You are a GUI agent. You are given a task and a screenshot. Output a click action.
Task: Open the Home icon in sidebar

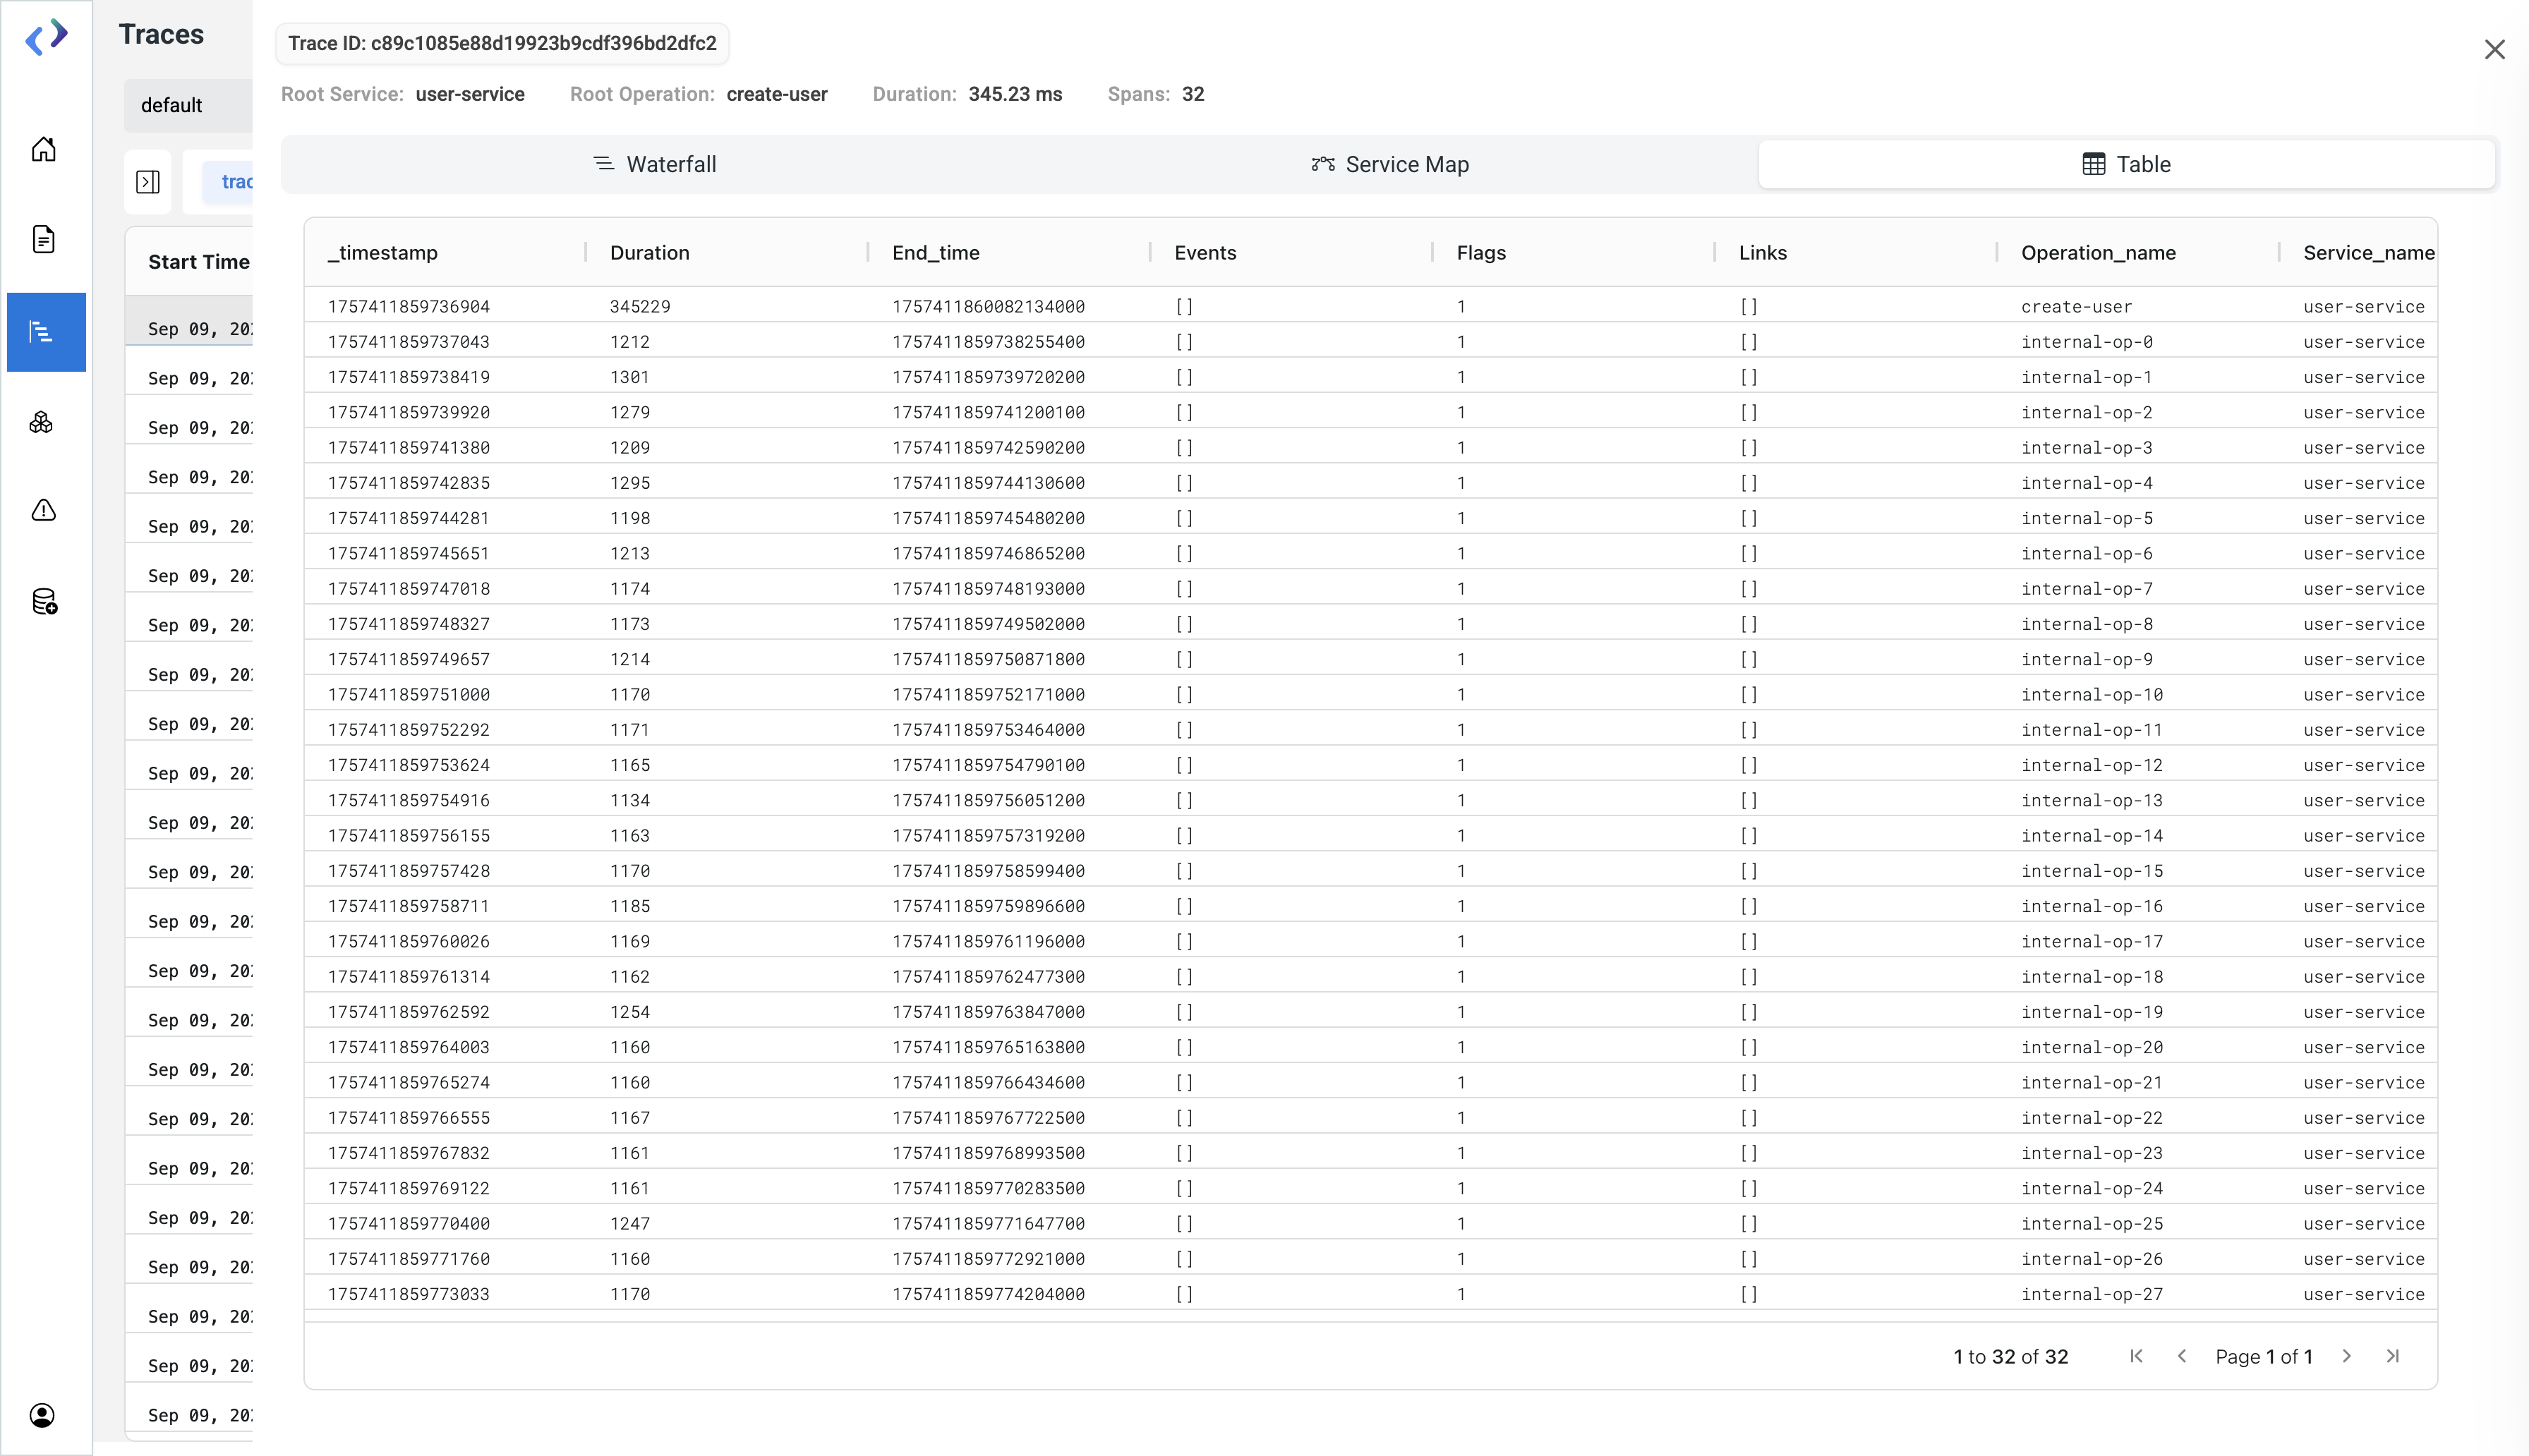[x=43, y=150]
